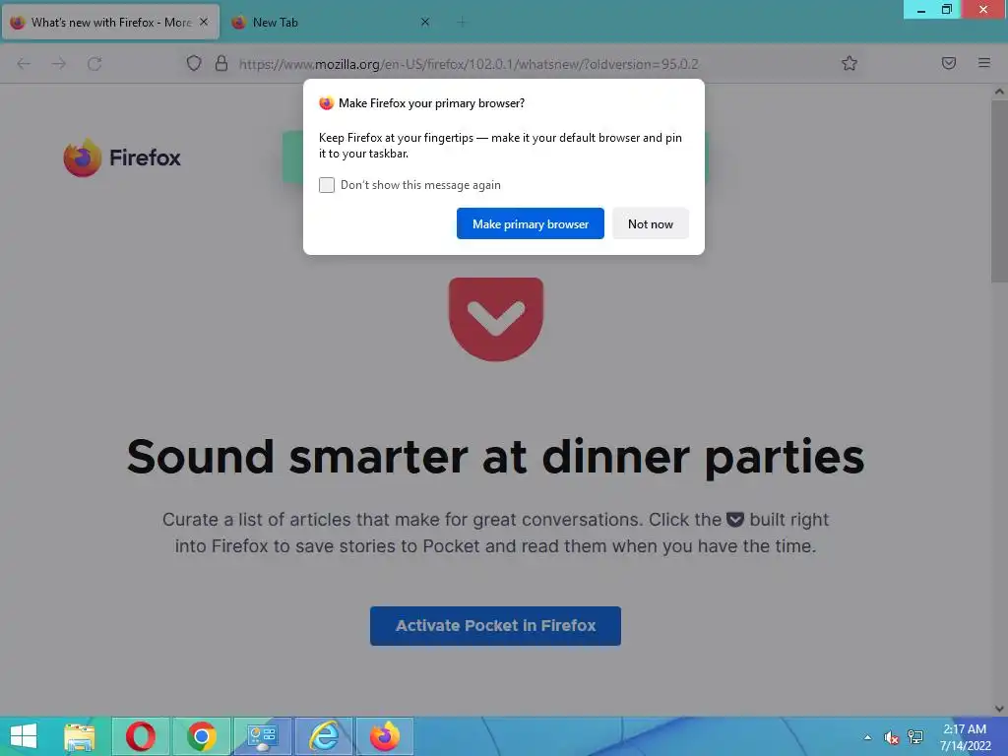This screenshot has width=1008, height=756.
Task: Dismiss the dialog with Not now
Action: tap(651, 223)
